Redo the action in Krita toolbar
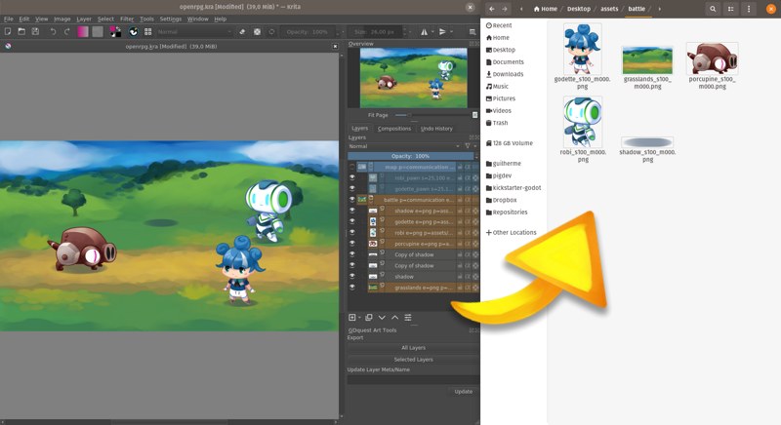This screenshot has height=425, width=781. 66,31
